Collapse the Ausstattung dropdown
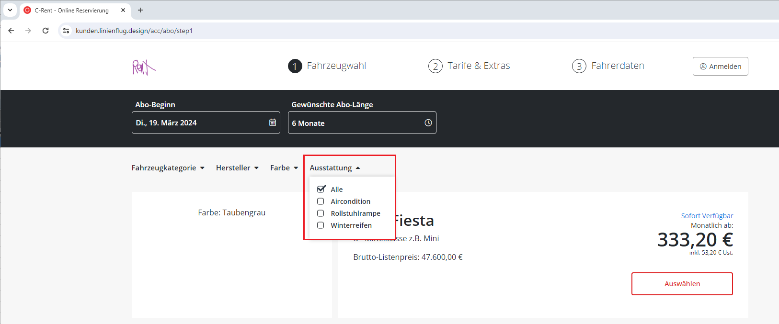Viewport: 779px width, 324px height. 334,168
